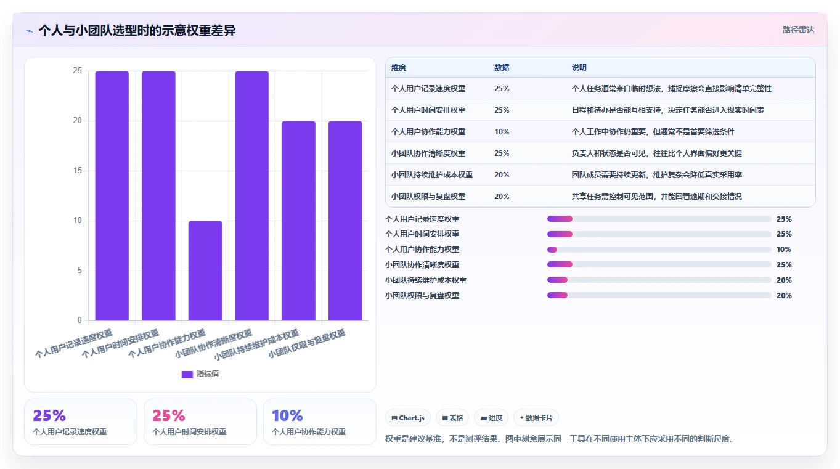
Task: Click description 日程和待办是否能互相支持
Action: [667, 110]
